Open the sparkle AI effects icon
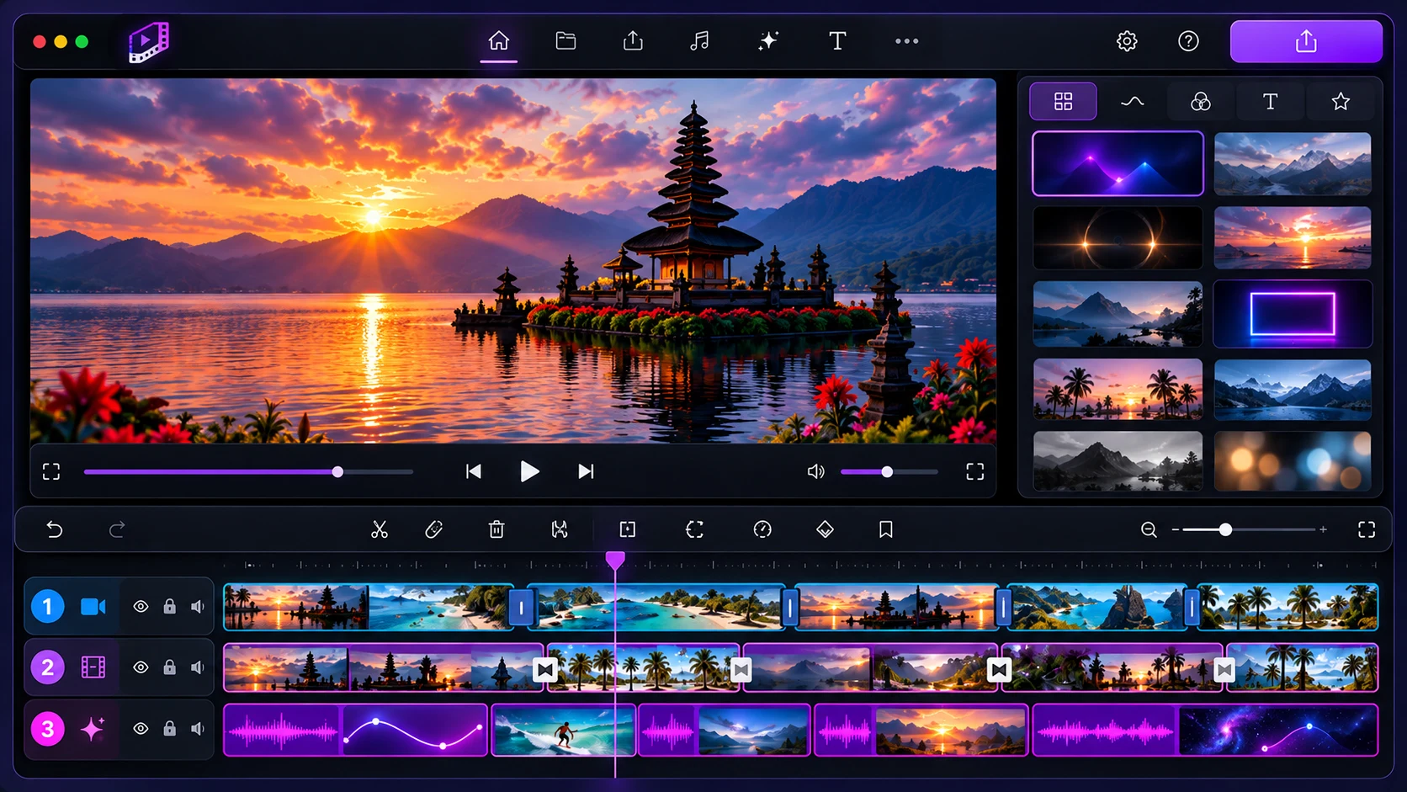 pyautogui.click(x=767, y=40)
